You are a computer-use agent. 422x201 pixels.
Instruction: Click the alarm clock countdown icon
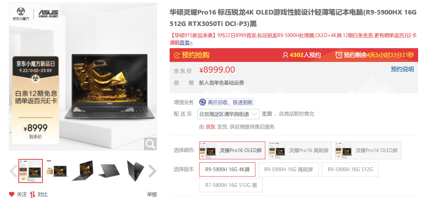(339, 55)
